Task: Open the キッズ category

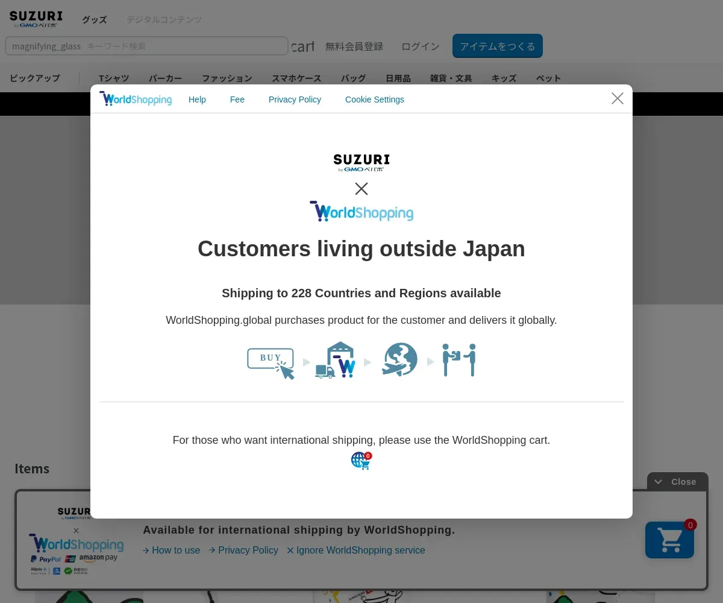Action: point(504,78)
